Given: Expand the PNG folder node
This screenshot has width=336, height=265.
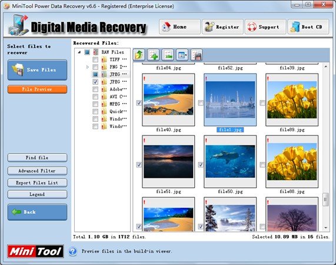Looking at the screenshot, I should pos(88,67).
